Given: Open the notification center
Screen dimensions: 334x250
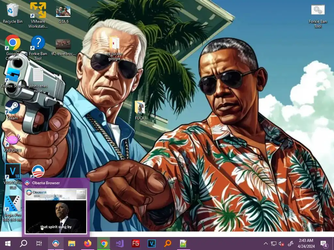Looking at the screenshot, I should click(x=324, y=243).
